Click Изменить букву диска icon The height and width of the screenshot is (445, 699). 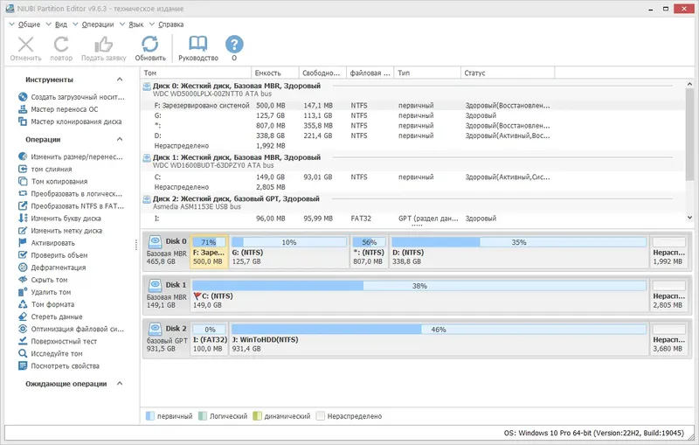click(23, 218)
